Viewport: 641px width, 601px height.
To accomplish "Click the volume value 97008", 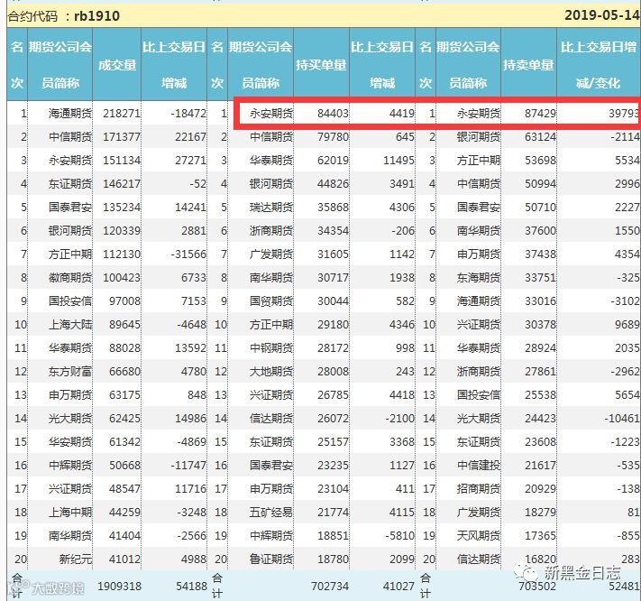I will point(124,301).
